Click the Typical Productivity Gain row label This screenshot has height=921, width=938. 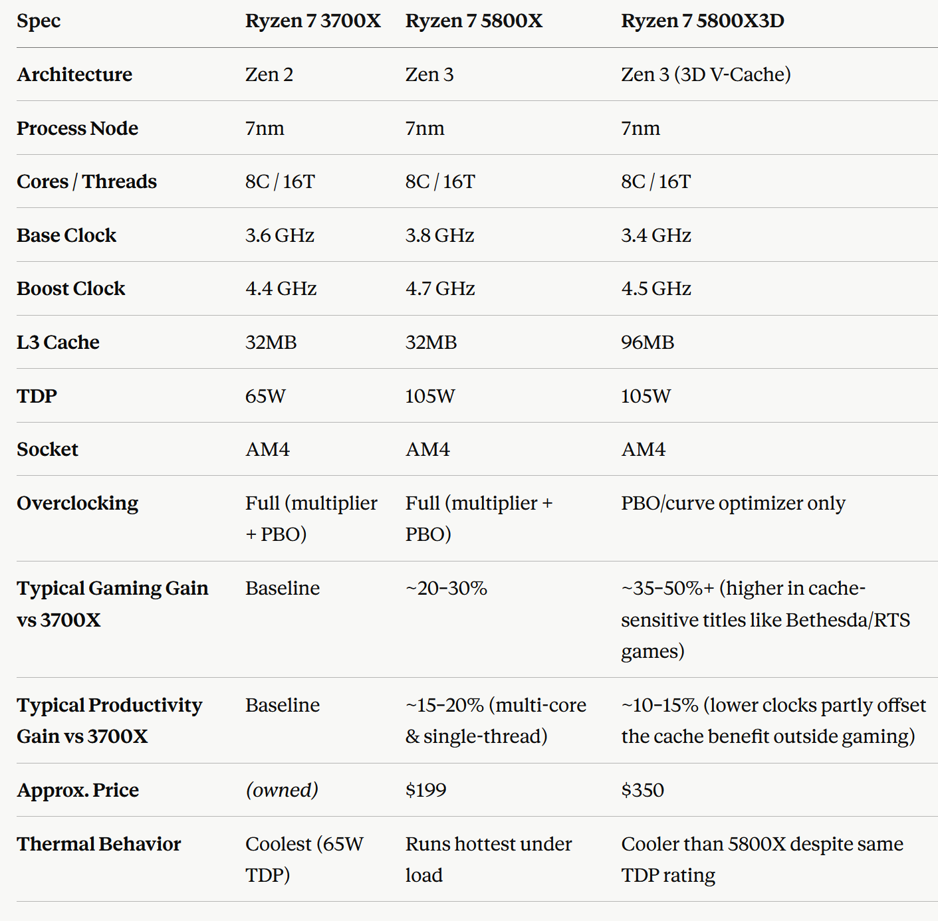point(109,720)
